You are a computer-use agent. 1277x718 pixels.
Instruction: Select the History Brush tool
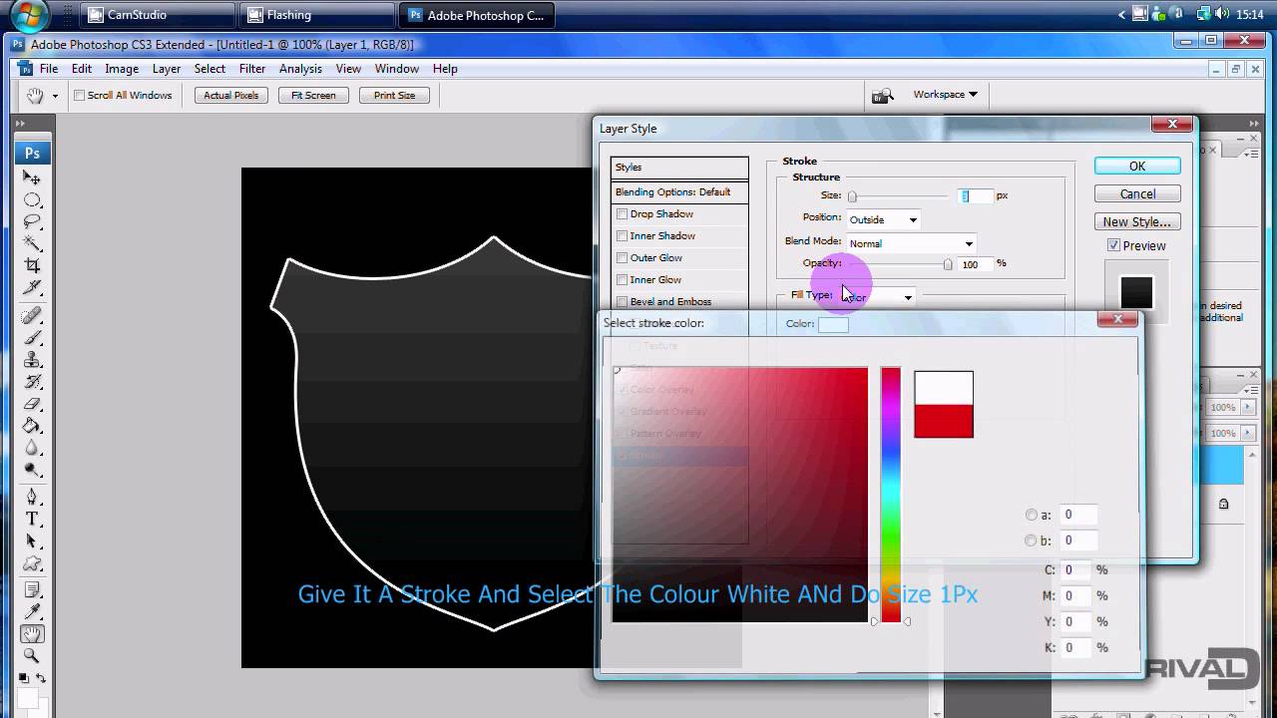(32, 381)
